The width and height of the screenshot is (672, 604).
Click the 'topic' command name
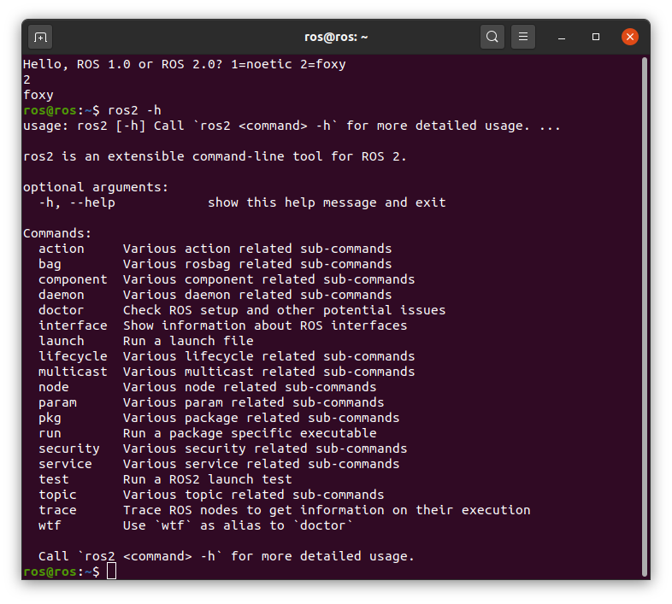(57, 495)
